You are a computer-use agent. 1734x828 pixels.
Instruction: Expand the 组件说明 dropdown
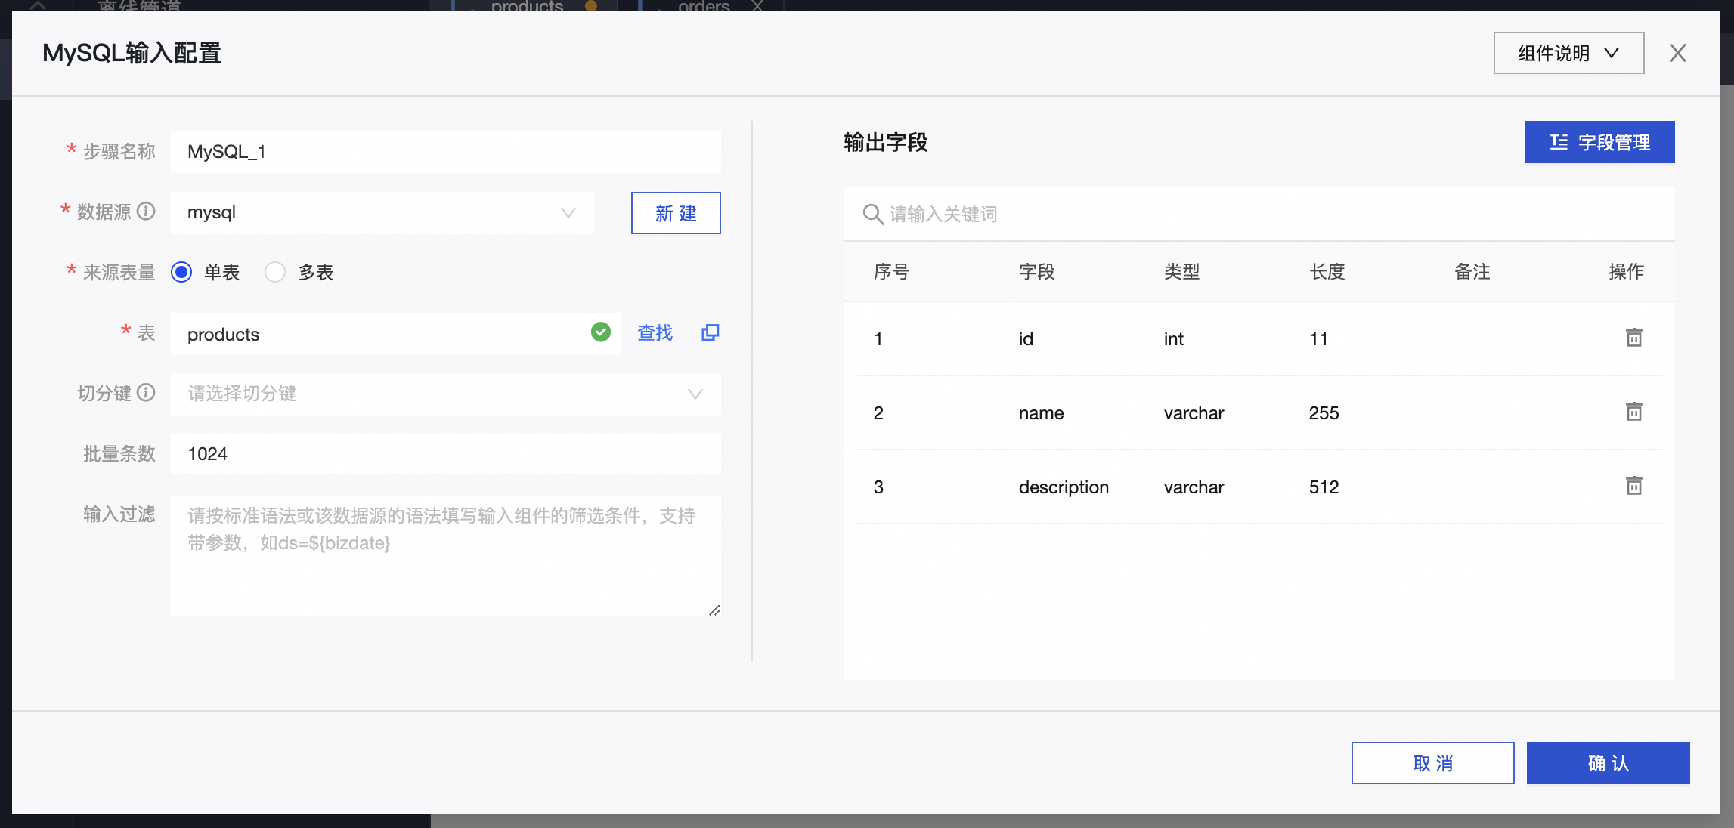coord(1568,53)
